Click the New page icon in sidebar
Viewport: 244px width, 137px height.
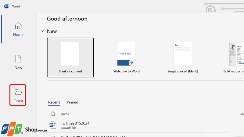click(18, 58)
